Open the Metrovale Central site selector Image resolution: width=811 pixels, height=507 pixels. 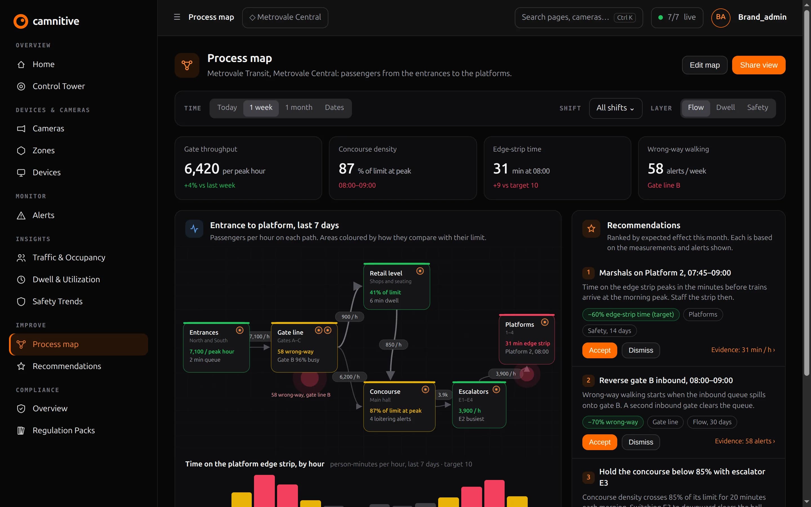point(285,17)
